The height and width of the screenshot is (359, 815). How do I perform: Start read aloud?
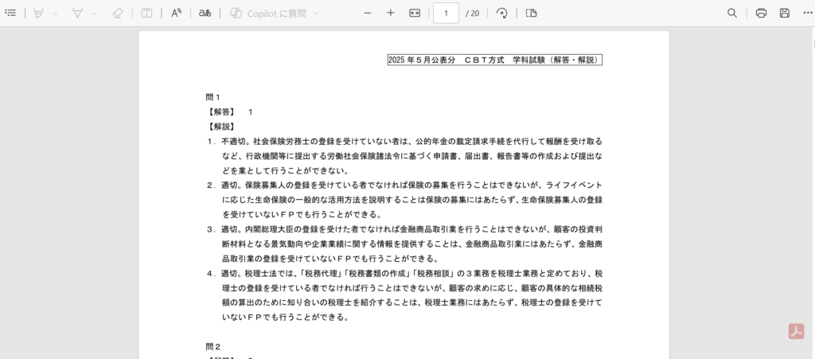click(177, 13)
